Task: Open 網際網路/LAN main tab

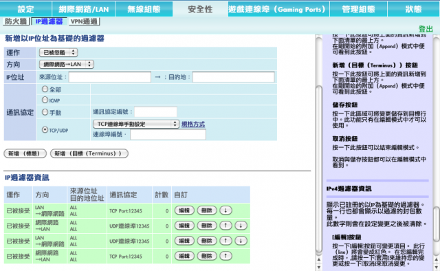Action: click(x=83, y=9)
